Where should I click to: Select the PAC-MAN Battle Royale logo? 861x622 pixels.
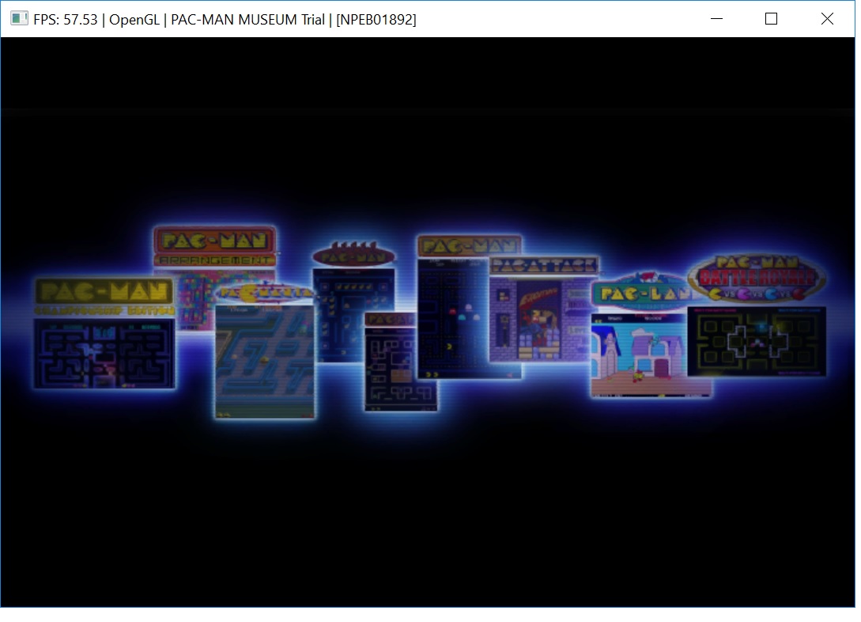(757, 279)
